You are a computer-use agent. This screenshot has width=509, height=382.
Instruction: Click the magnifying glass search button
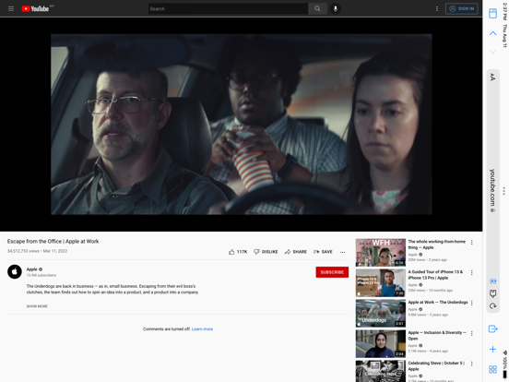point(317,9)
